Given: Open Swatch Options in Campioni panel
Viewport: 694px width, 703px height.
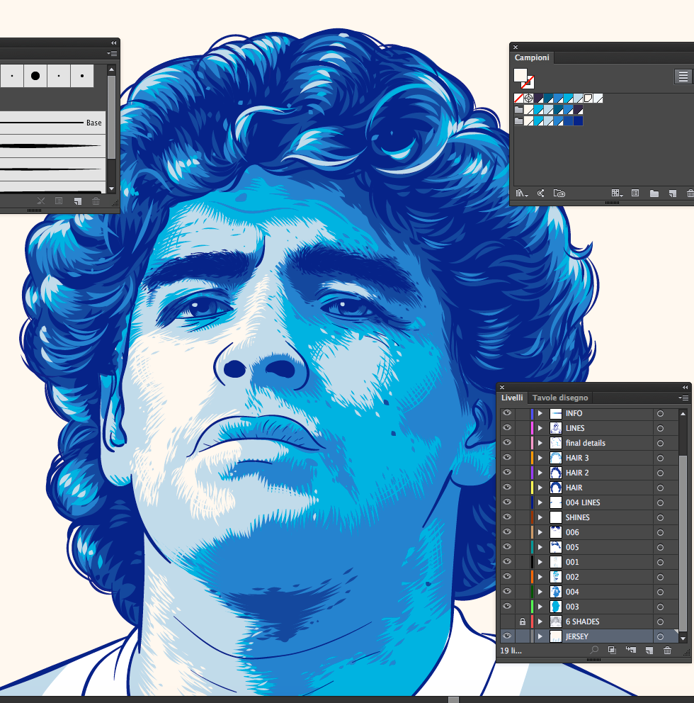Looking at the screenshot, I should (x=635, y=193).
